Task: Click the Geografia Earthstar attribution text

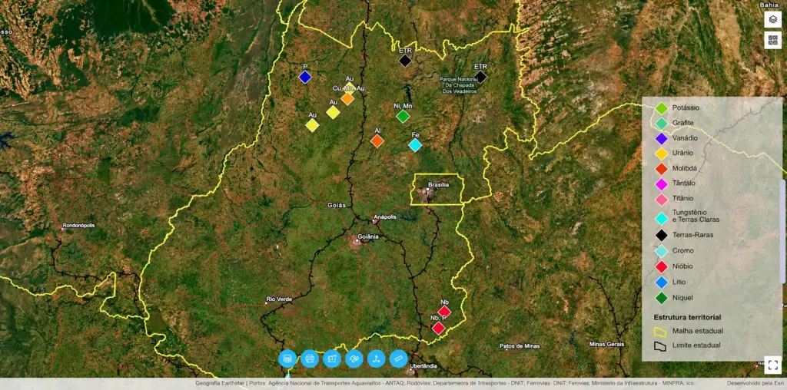Action: coord(220,384)
